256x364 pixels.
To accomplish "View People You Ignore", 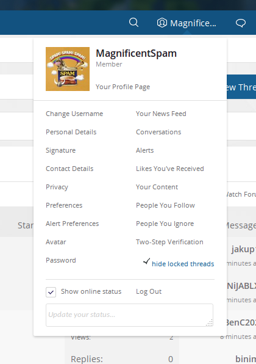I will click(165, 224).
